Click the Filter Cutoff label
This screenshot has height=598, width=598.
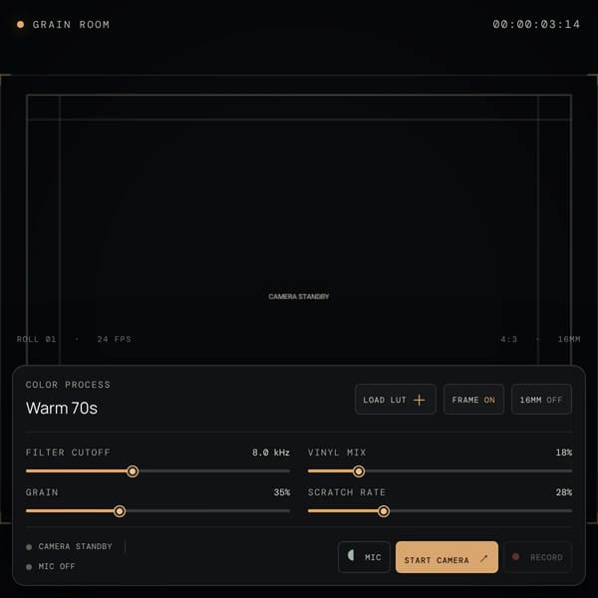pyautogui.click(x=68, y=452)
